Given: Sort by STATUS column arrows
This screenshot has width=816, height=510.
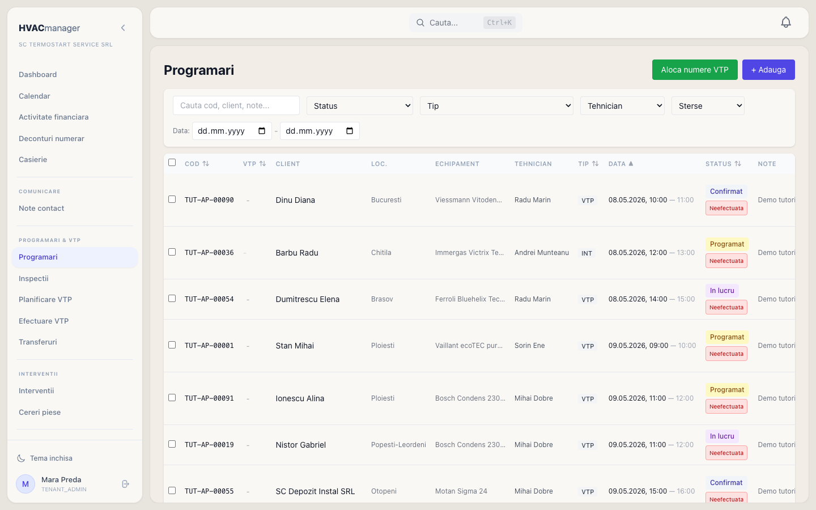Looking at the screenshot, I should coord(738,164).
